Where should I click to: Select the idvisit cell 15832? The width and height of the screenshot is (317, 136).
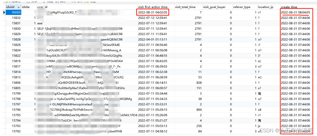point(13,18)
